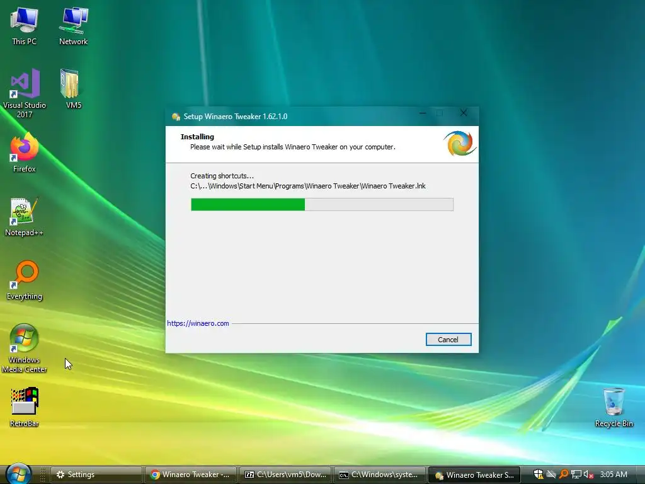This screenshot has width=645, height=484.
Task: Select the Notepad++ desktop shortcut
Action: (25, 217)
